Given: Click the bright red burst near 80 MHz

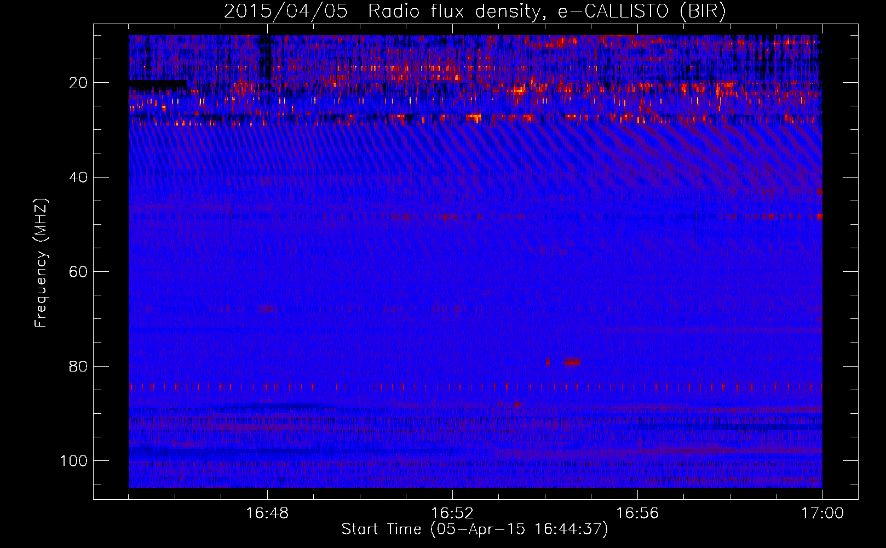Looking at the screenshot, I should (x=572, y=362).
